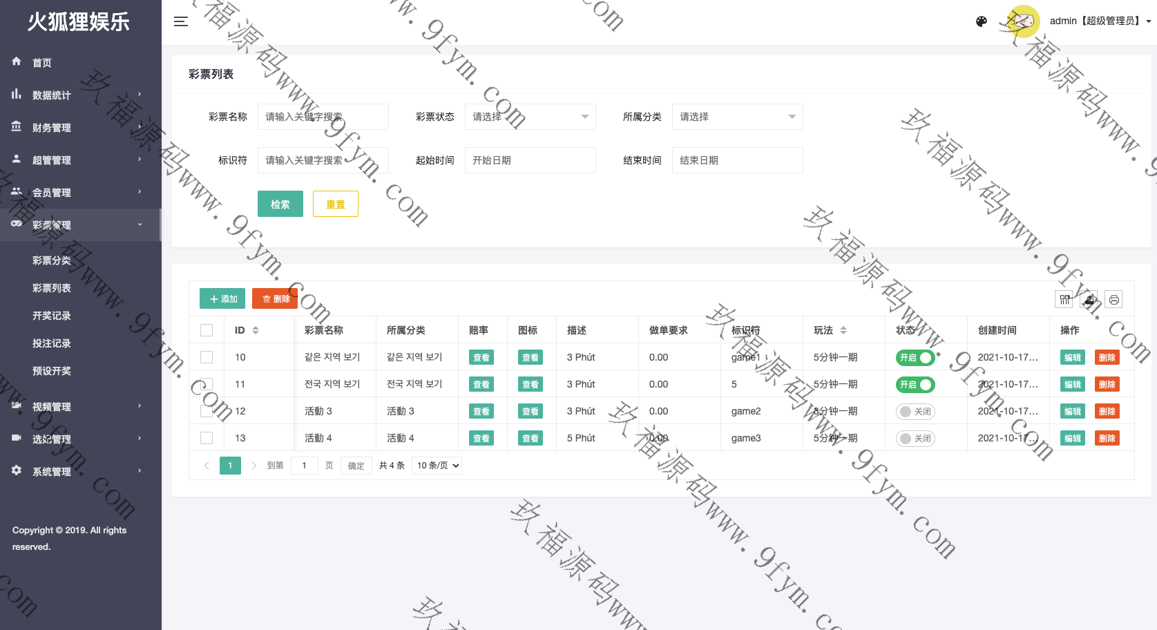Viewport: 1157px width, 630px height.
Task: Click the home icon beside 首页
Action: click(x=17, y=61)
